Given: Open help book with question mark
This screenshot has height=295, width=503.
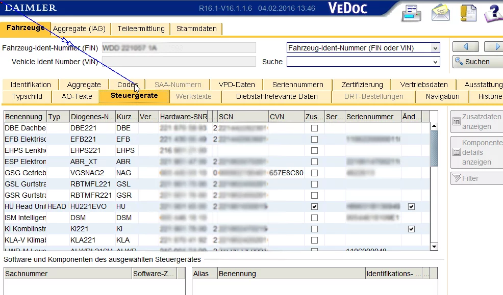Looking at the screenshot, I should coord(493,12).
